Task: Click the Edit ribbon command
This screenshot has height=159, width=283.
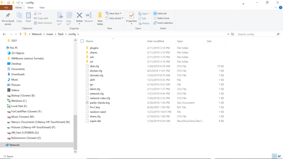Action: coord(142,18)
